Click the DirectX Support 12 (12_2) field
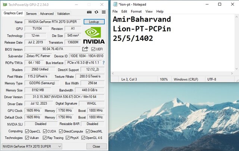Image resolution: width=239 pixels, height=151 pixels. (x=93, y=70)
